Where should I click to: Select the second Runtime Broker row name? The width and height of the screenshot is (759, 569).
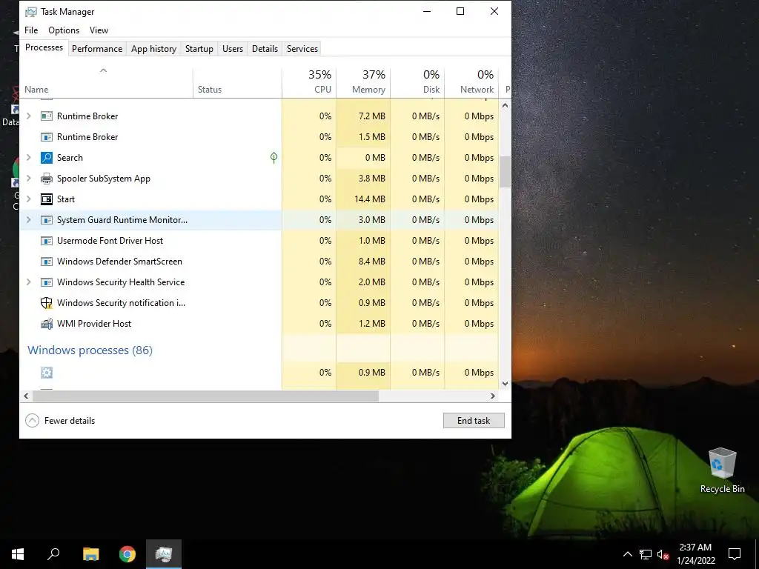point(87,137)
